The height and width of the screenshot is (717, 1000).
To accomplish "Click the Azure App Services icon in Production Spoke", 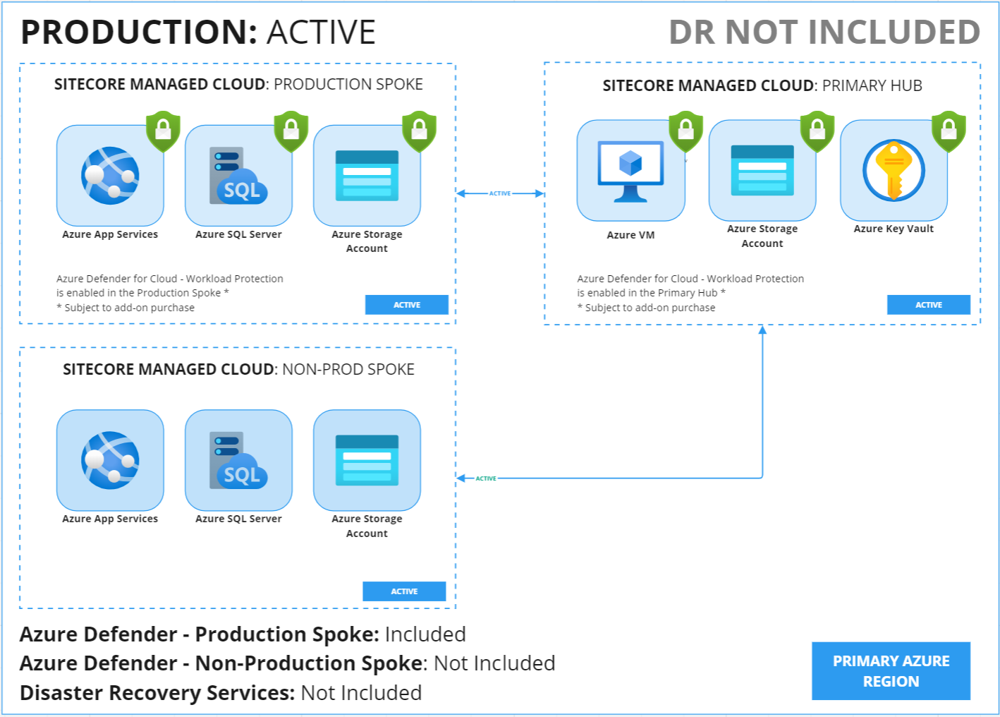I will tap(110, 176).
